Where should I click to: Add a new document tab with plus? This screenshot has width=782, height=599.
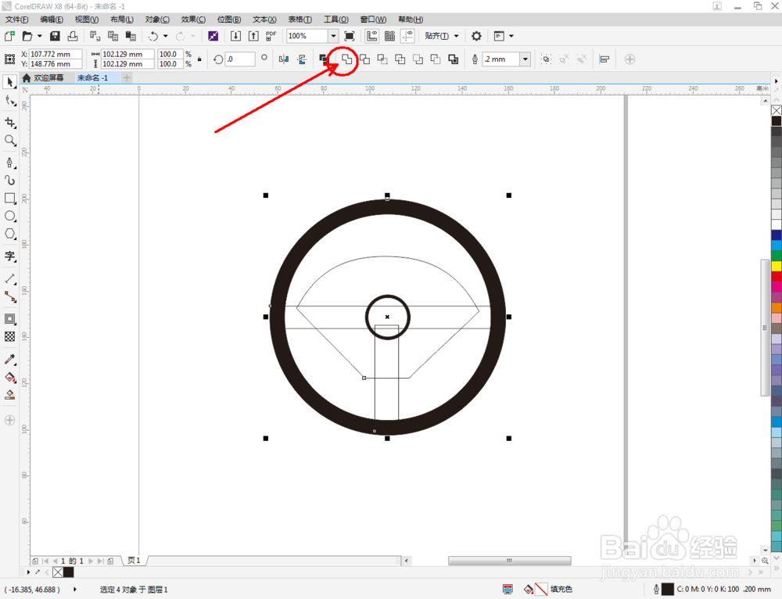[127, 77]
